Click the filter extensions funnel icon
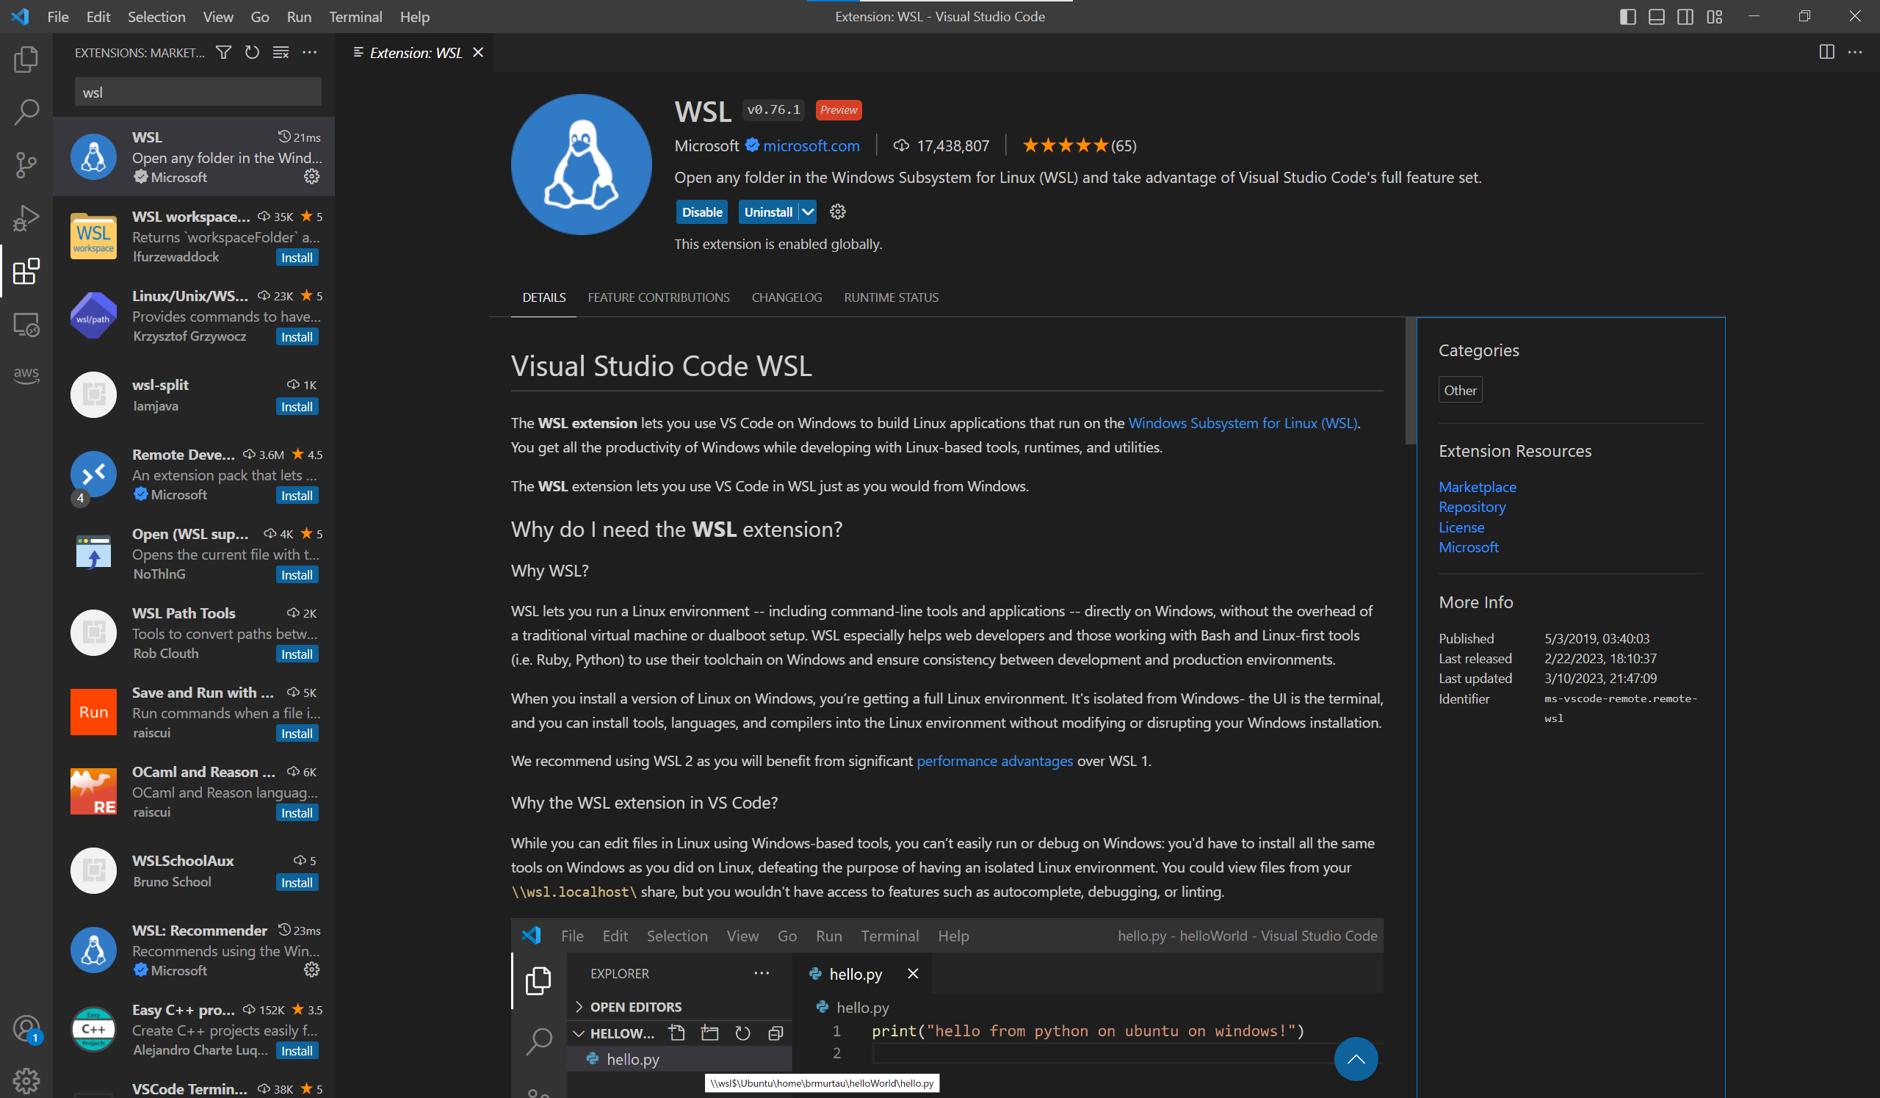The image size is (1880, 1098). [223, 52]
